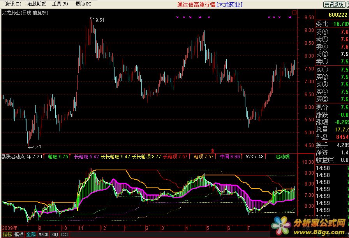
Task: Click the 卖⑤ sell order row
Action: 332,32
